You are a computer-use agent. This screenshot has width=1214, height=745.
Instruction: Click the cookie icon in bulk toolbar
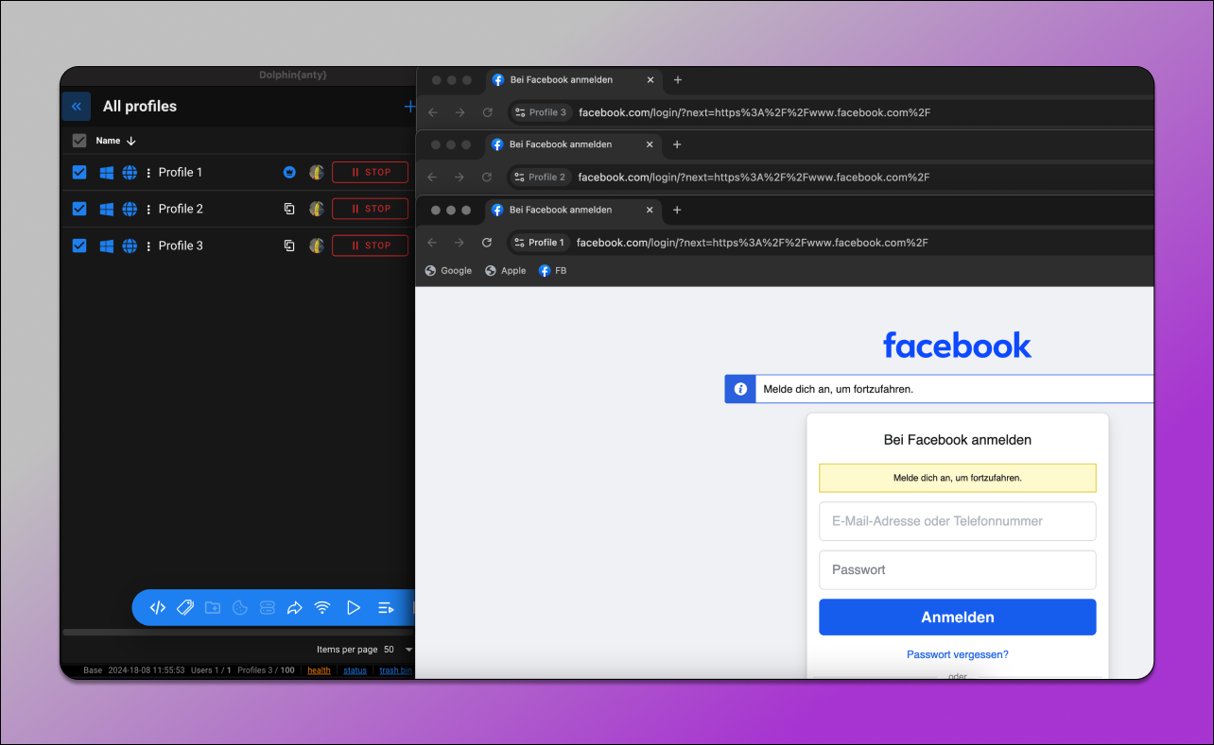(240, 608)
